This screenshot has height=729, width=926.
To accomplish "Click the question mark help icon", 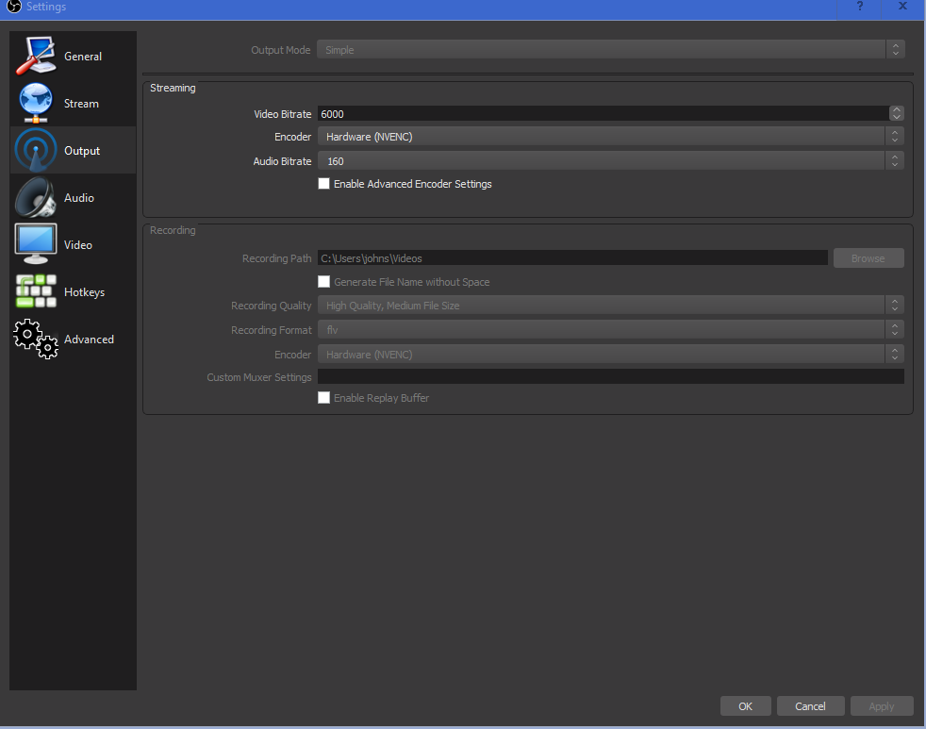I will click(860, 7).
